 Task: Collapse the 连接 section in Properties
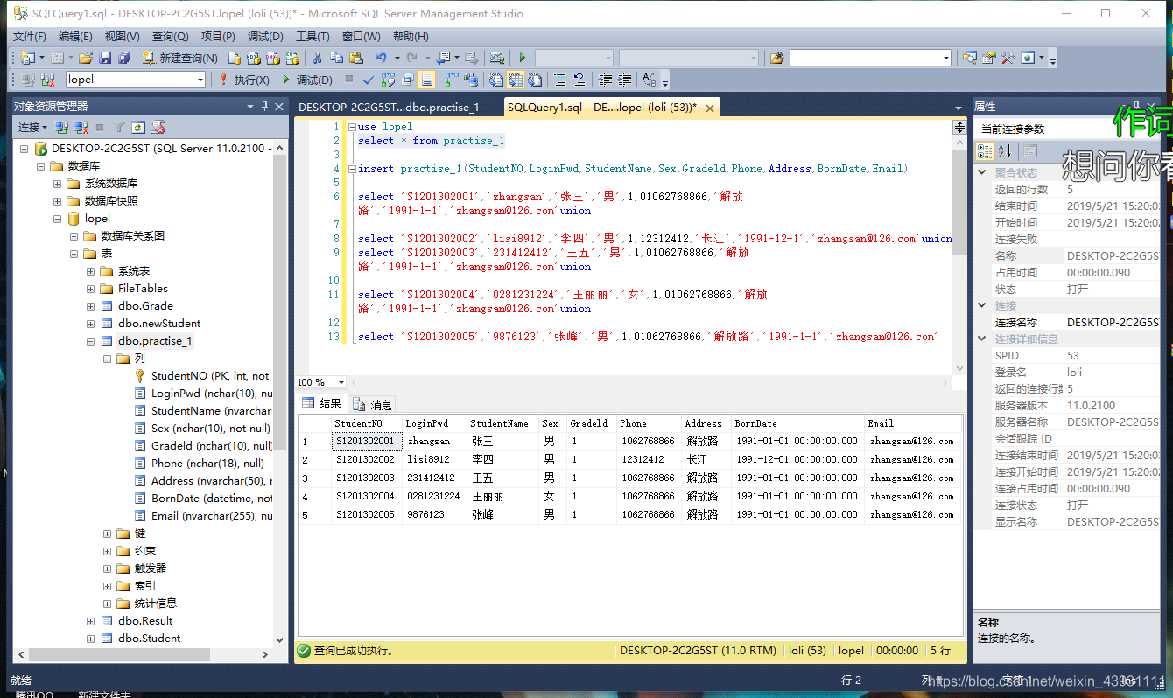(x=982, y=306)
